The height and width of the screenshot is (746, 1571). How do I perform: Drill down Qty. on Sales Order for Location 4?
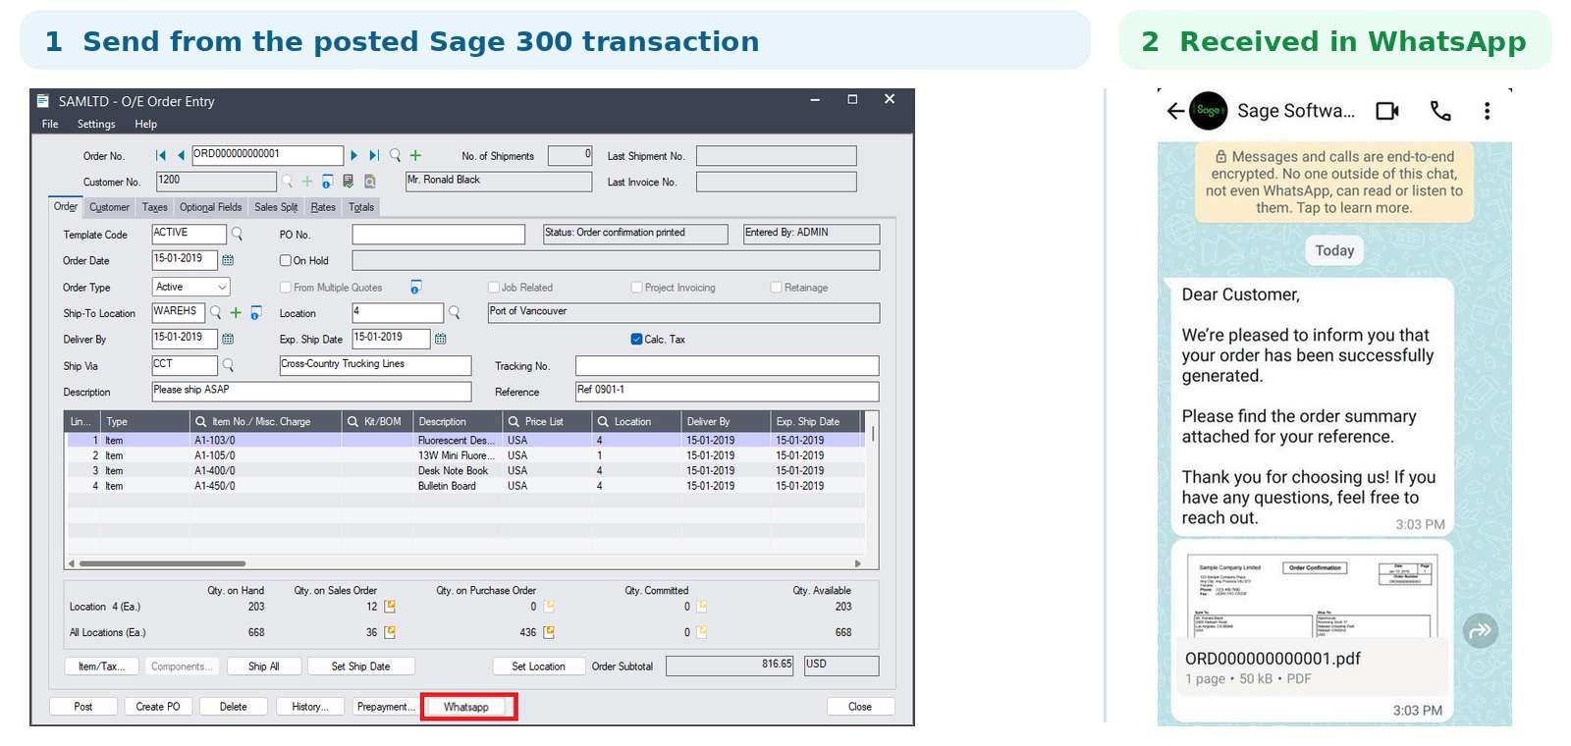coord(390,607)
